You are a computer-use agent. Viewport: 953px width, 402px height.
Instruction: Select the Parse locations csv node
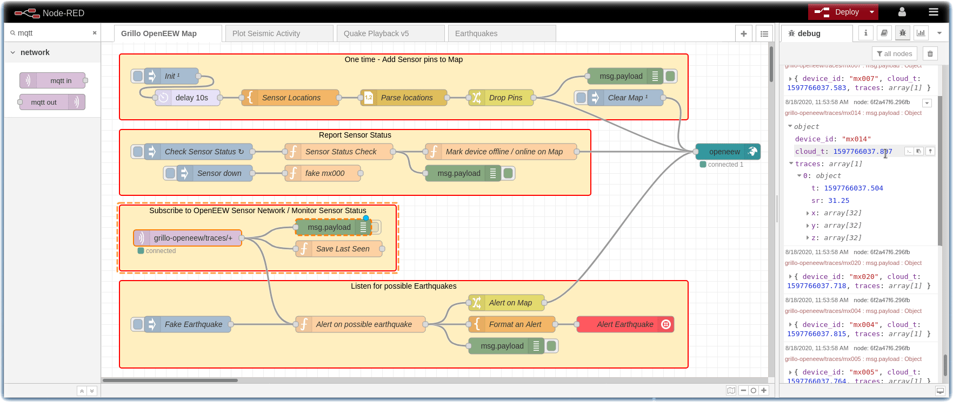[x=404, y=98]
